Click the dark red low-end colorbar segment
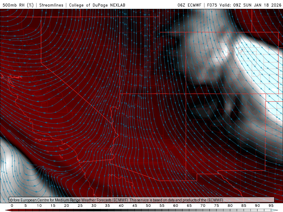Screen dimensions: 283x212 [x=8, y=210]
